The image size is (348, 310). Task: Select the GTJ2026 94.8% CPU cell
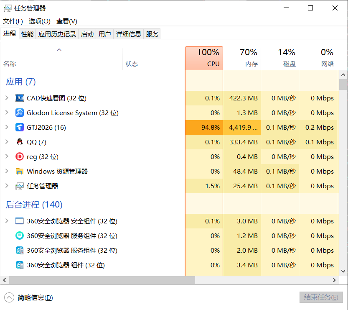coord(204,127)
